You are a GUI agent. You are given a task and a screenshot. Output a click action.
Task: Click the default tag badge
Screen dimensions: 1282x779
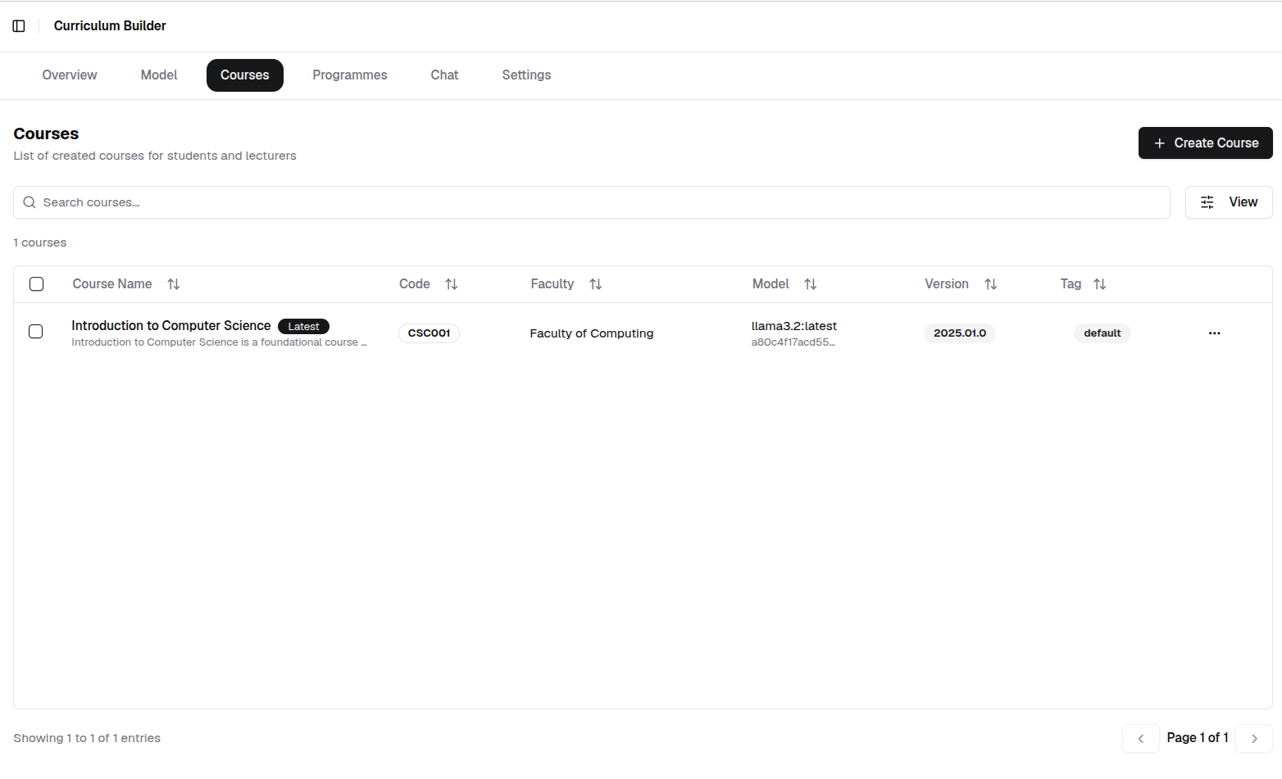[x=1102, y=333]
